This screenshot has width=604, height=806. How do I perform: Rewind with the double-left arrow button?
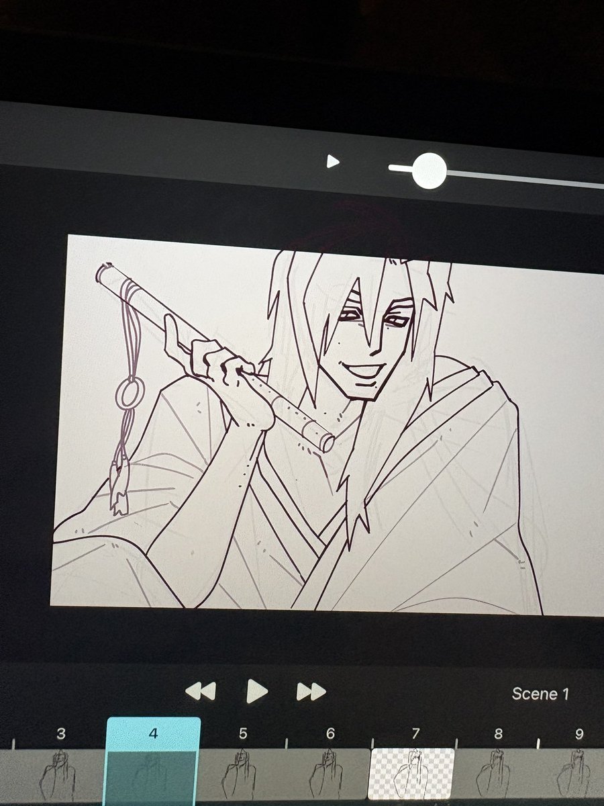coord(200,690)
